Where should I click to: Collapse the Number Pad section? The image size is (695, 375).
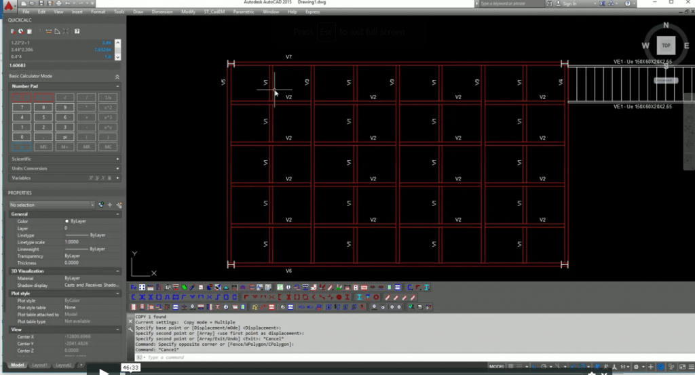[x=117, y=86]
